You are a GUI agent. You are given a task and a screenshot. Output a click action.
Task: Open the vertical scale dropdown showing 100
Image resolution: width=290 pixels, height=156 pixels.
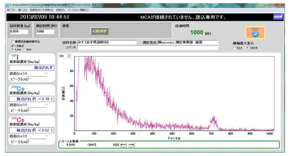[x=69, y=56]
